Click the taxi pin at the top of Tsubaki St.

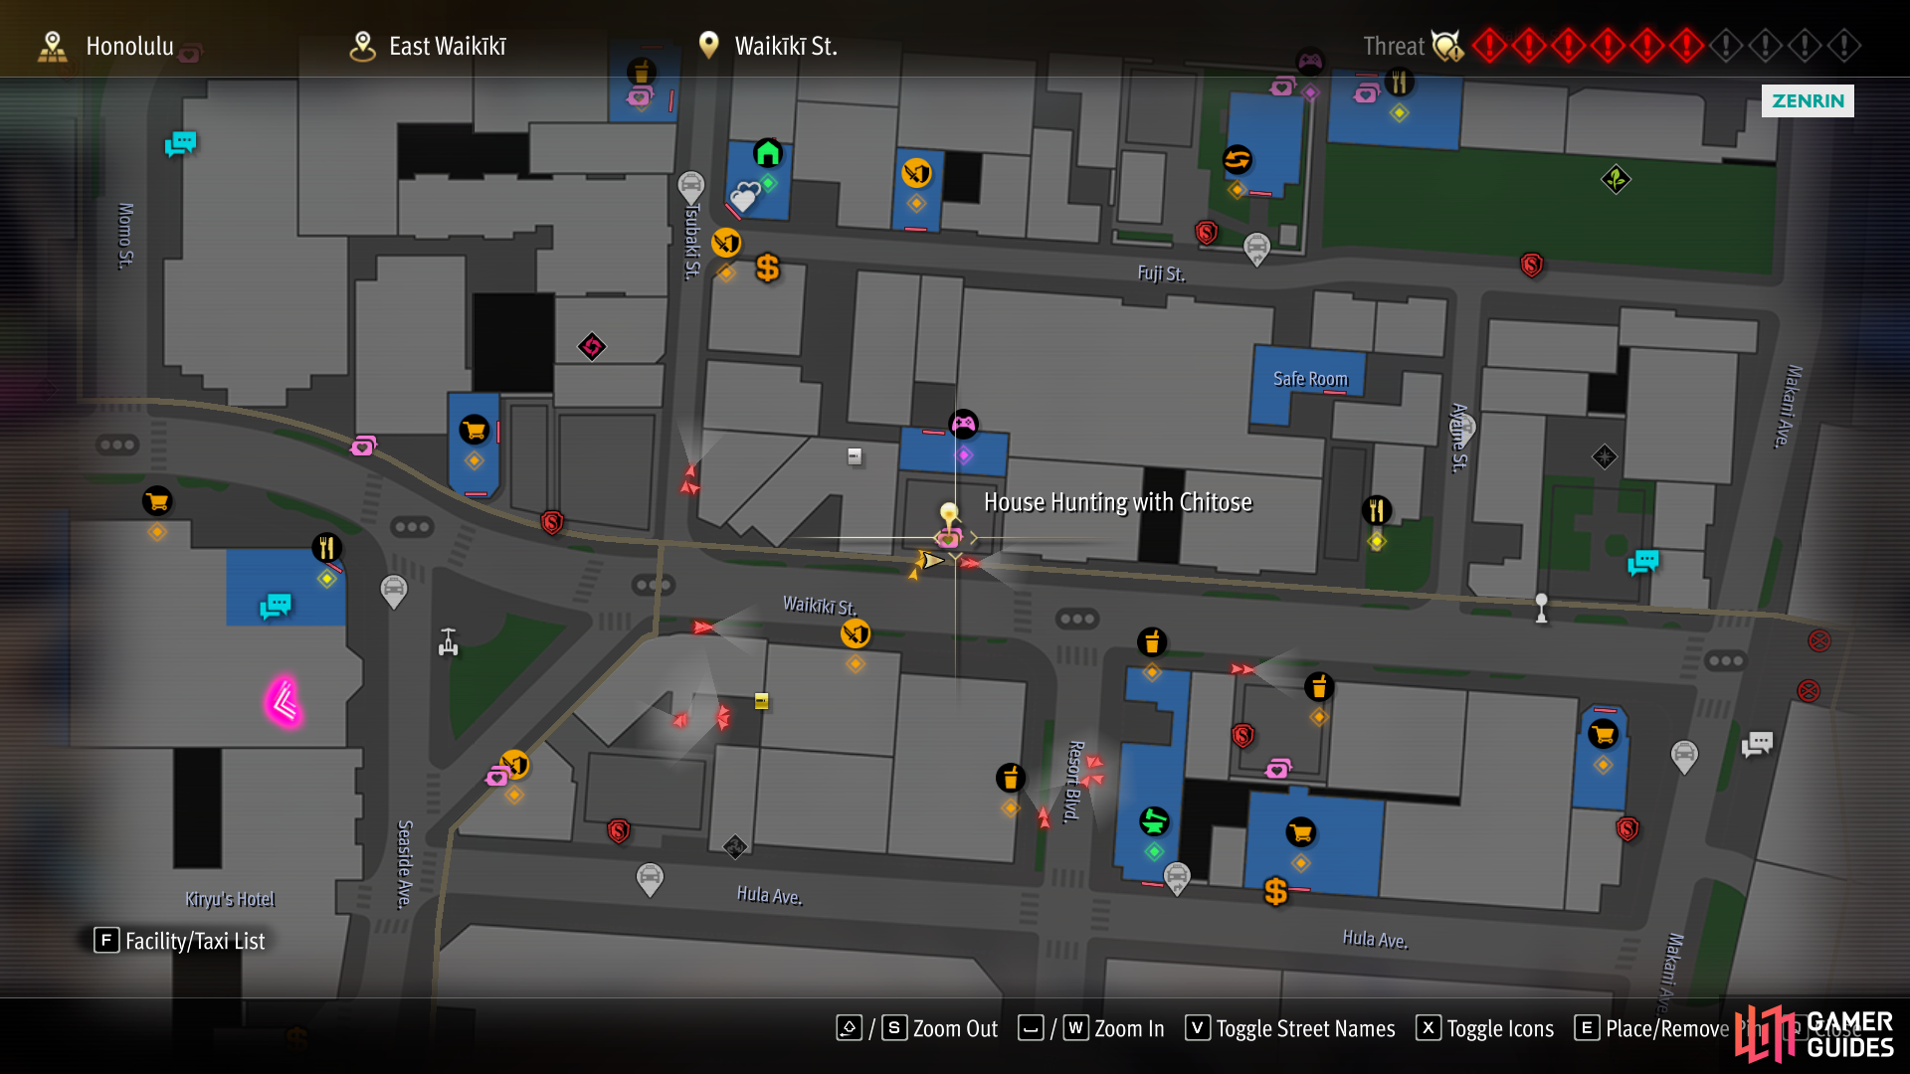click(691, 187)
